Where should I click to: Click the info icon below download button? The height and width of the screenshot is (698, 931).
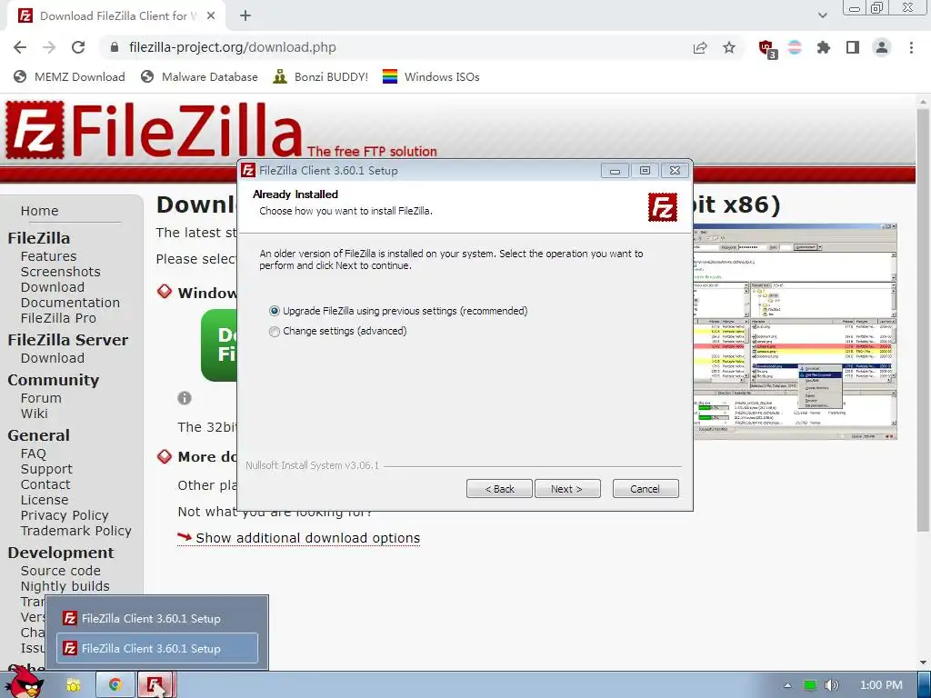click(185, 398)
